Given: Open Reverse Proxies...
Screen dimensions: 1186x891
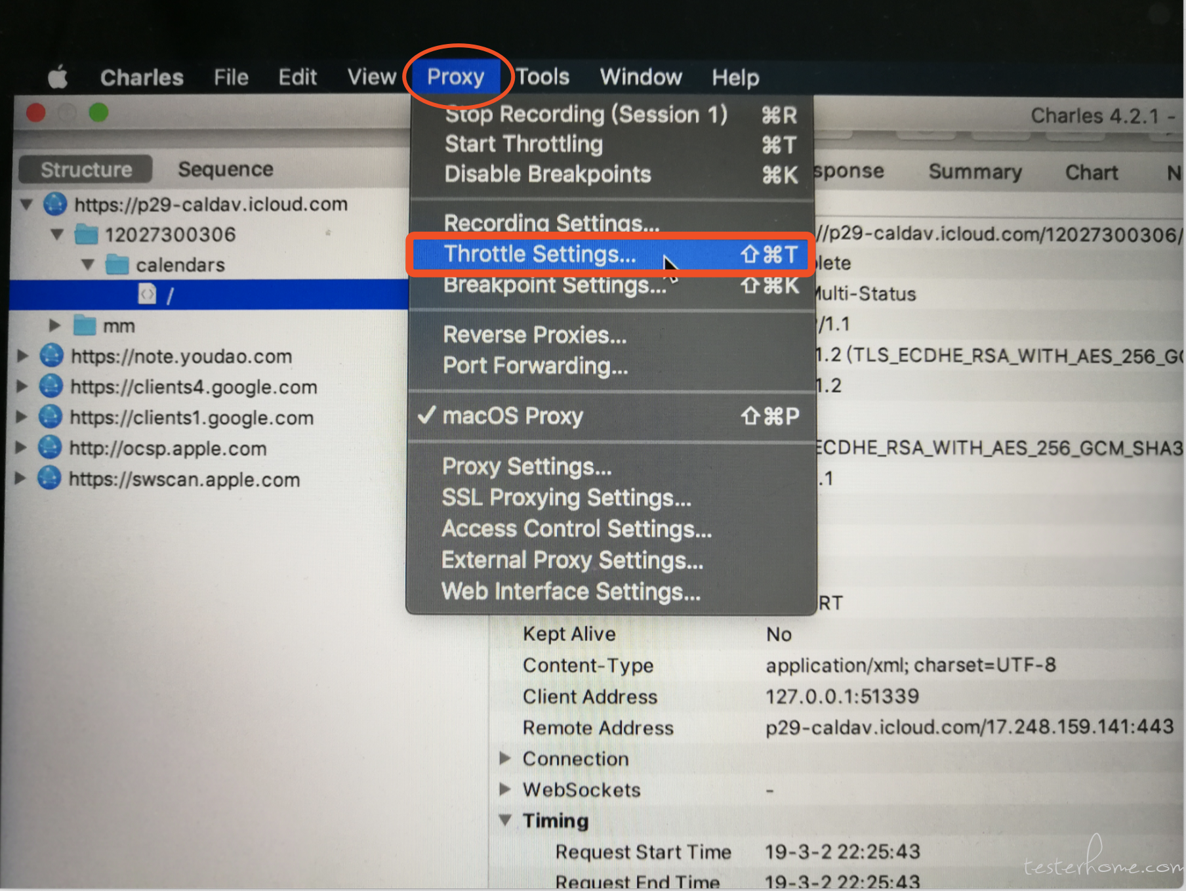Looking at the screenshot, I should [x=611, y=335].
